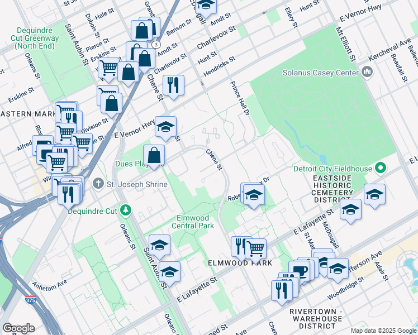Screen dimensions: 418x335
Task: Click the coffee cup cafe marker
Action: point(299,271)
